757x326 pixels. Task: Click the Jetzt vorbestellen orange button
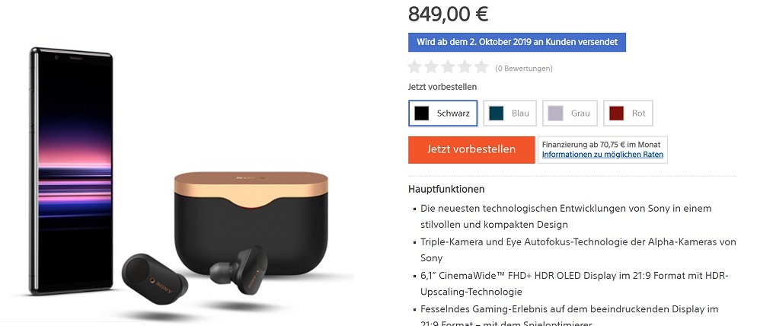[x=471, y=150]
